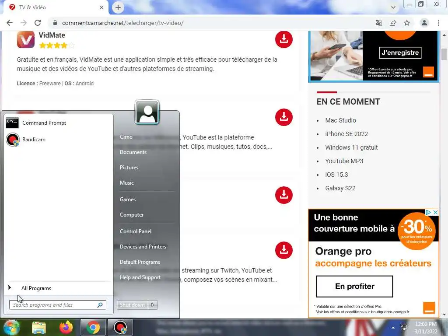
Task: Open the Chrome profile icon
Action: [424, 23]
